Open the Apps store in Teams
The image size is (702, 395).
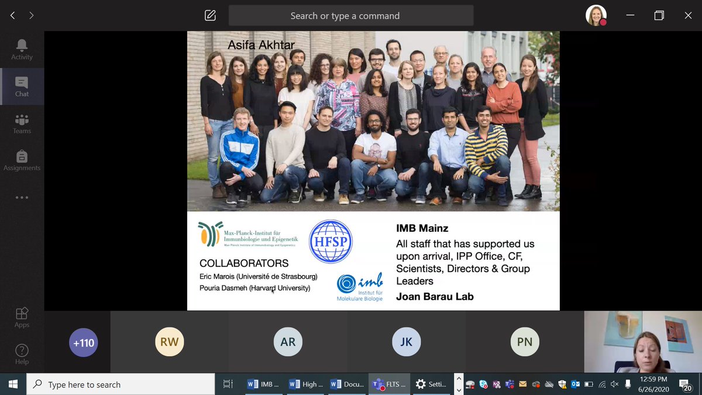pos(22,317)
